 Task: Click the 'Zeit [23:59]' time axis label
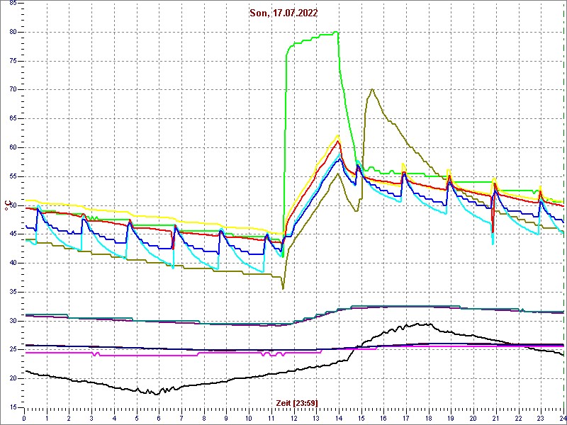coord(297,403)
